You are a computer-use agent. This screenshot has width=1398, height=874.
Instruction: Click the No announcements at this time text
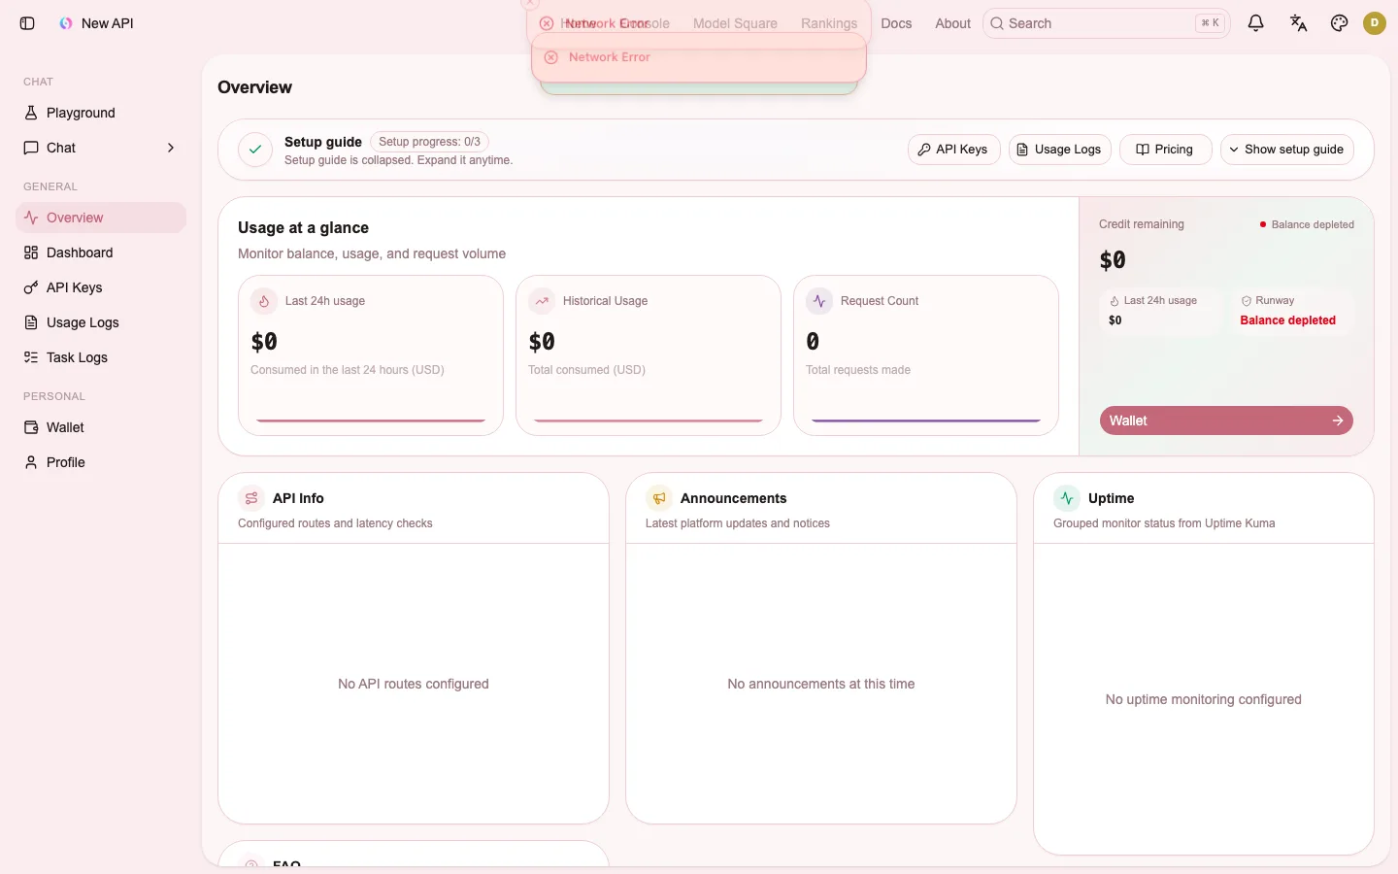[x=821, y=684]
